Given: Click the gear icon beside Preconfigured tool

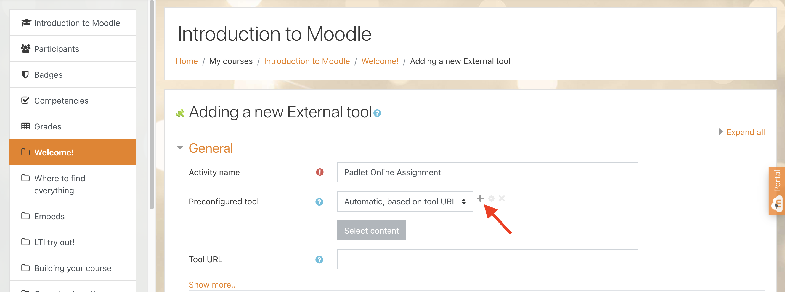Looking at the screenshot, I should click(491, 199).
